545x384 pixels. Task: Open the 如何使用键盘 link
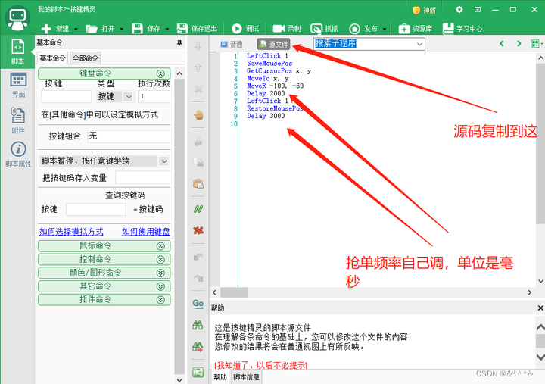146,232
